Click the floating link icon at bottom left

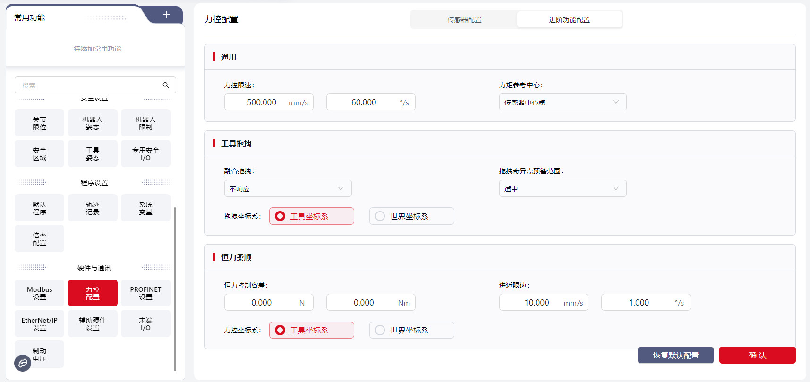pos(23,363)
